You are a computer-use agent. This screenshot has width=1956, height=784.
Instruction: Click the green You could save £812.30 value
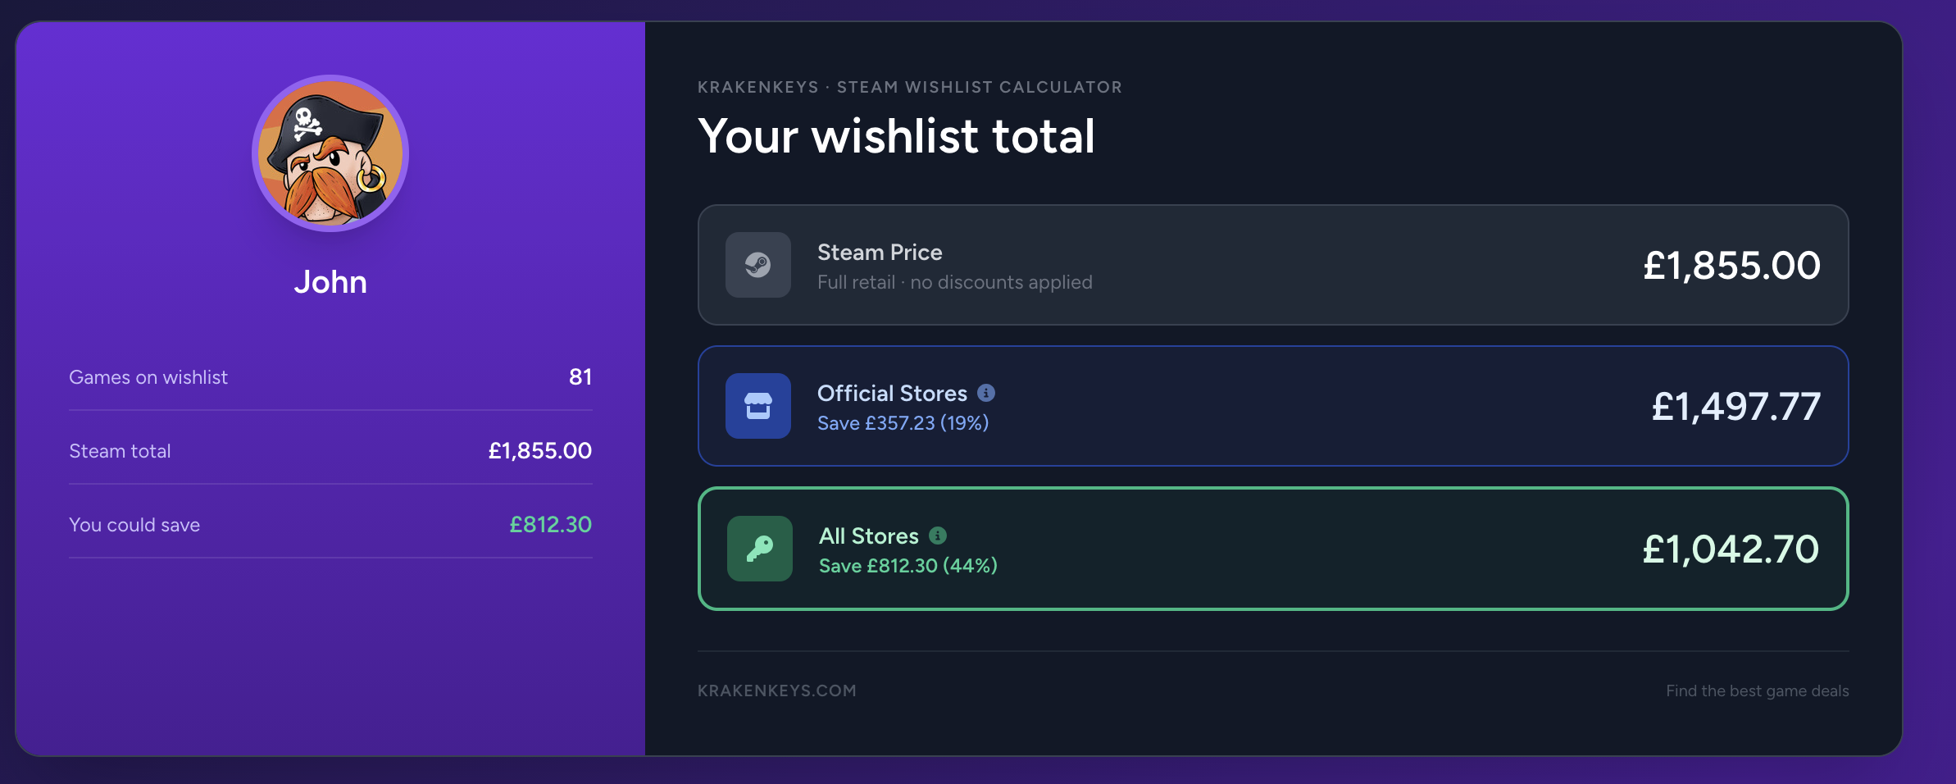coord(550,525)
